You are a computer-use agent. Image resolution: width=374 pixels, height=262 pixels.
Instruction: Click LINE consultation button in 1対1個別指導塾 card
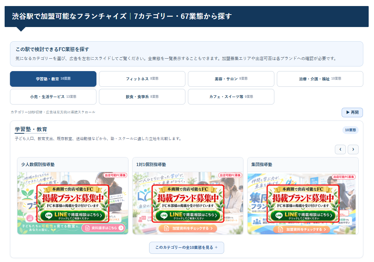pyautogui.click(x=188, y=215)
